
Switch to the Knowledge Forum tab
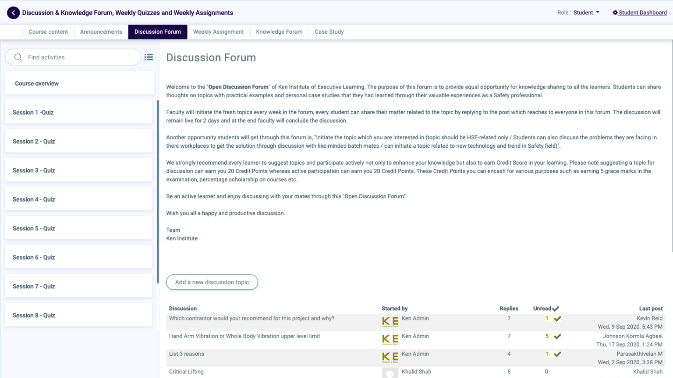(x=279, y=32)
